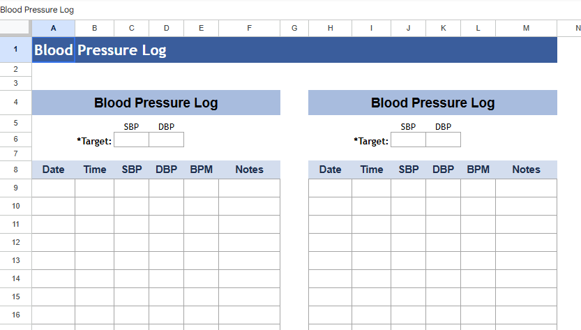Select the left table's Date header cell
Image resolution: width=581 pixels, height=330 pixels.
[54, 170]
